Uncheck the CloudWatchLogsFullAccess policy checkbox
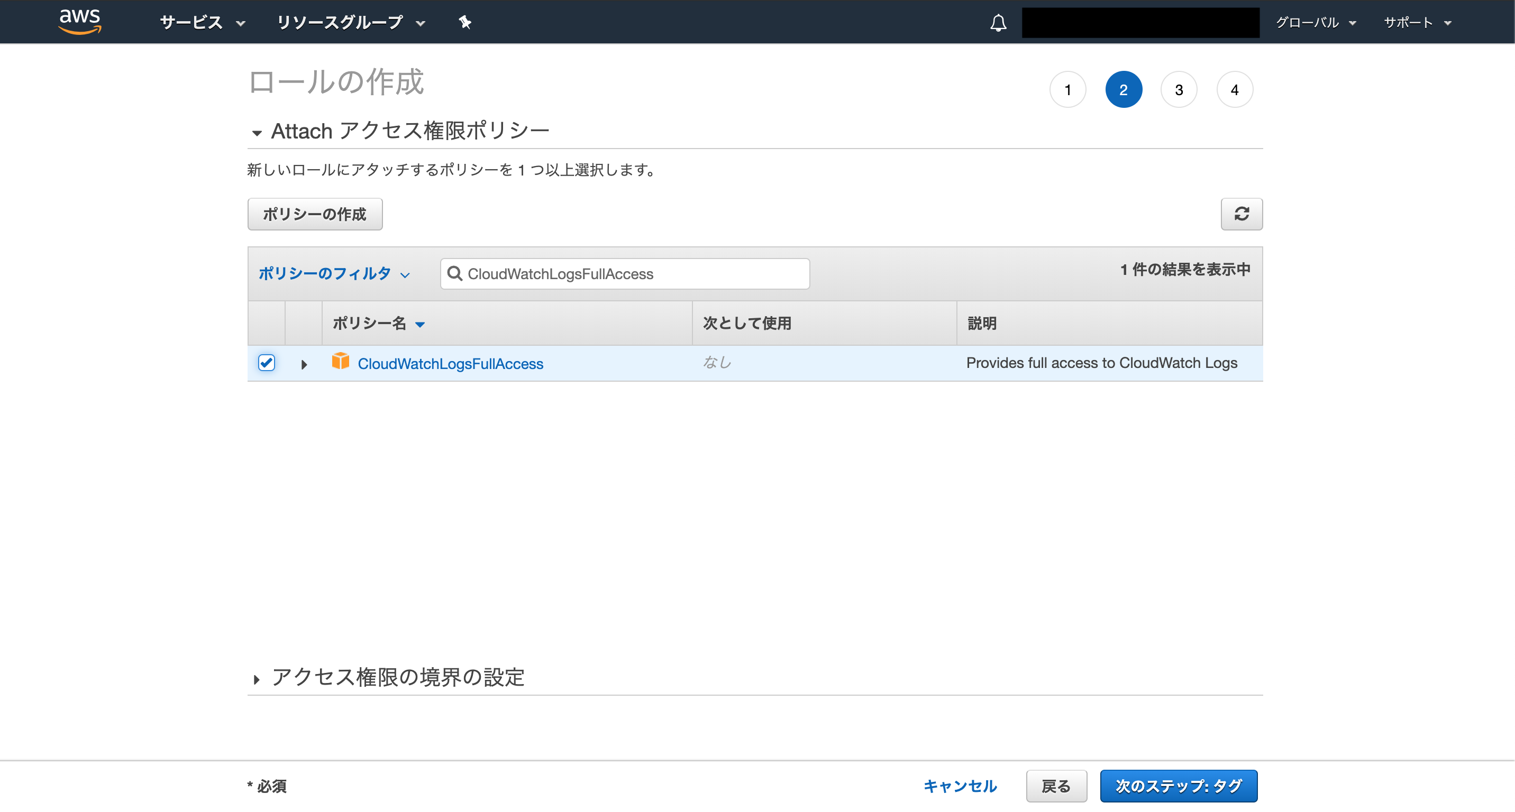This screenshot has width=1515, height=812. [x=267, y=363]
